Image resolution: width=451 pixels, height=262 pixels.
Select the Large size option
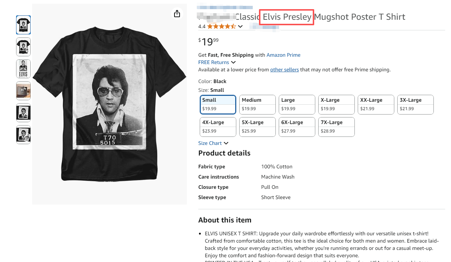point(297,104)
